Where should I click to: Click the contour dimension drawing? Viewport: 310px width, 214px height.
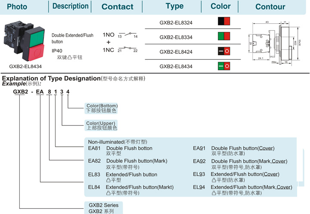click(275, 43)
